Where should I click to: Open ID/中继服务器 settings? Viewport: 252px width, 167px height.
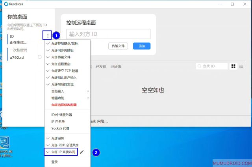tap(67, 115)
